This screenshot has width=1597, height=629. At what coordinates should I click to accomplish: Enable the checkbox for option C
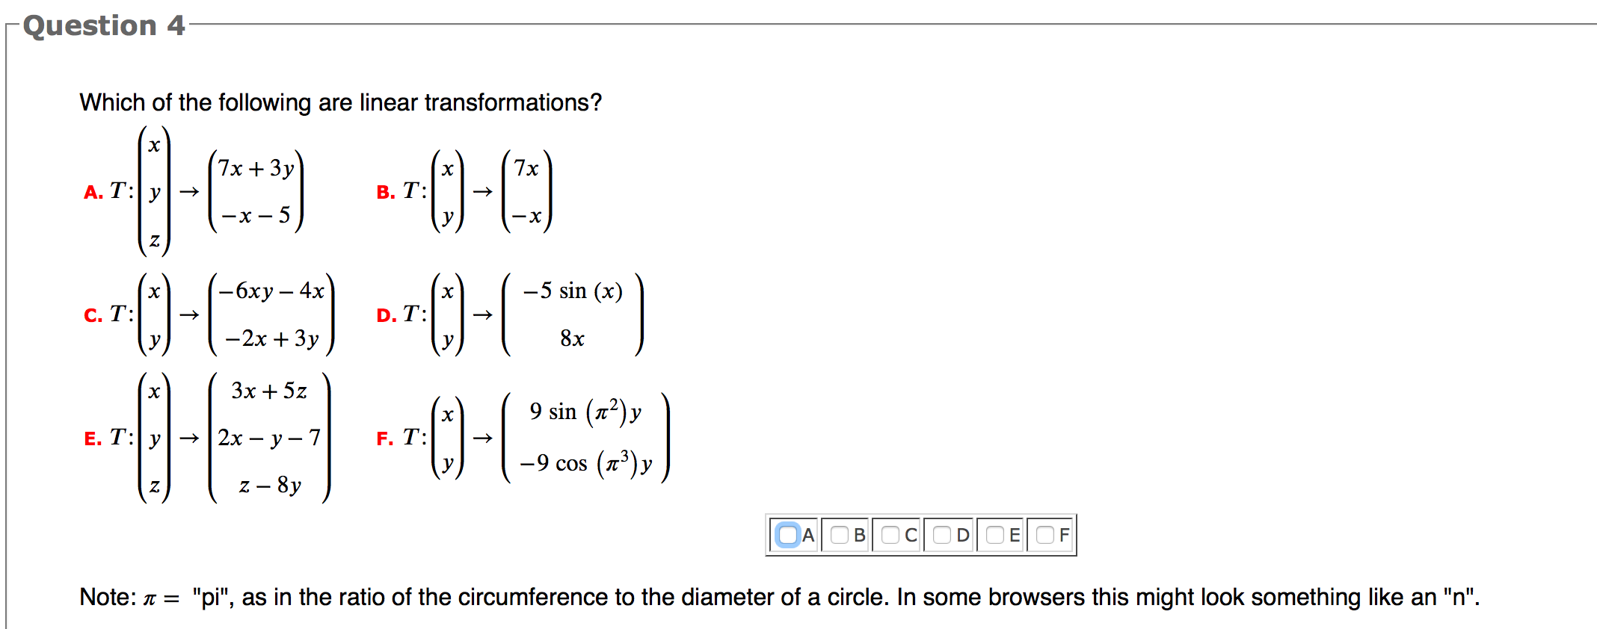[x=890, y=535]
